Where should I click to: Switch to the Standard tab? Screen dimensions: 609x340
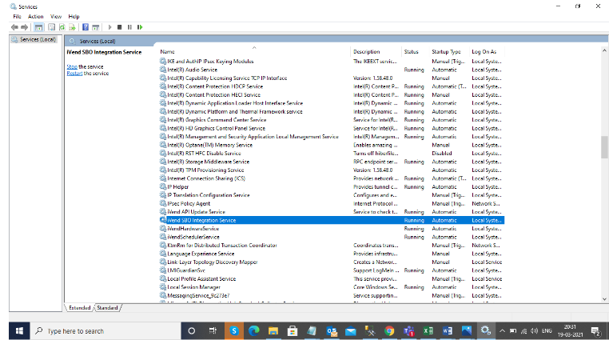(x=107, y=308)
